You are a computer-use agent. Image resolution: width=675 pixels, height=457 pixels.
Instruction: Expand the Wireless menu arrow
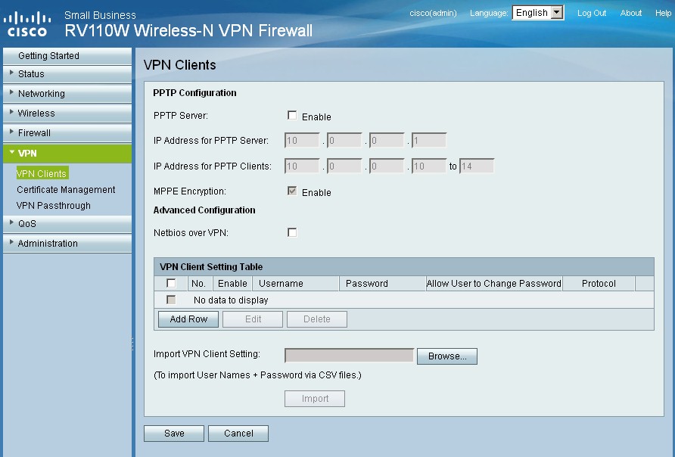[x=11, y=112]
